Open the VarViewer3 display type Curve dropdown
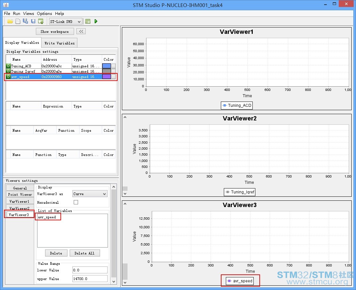356x290 pixels. pos(90,194)
